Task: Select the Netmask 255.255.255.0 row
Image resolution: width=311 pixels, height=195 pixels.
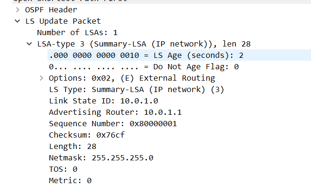Action: point(101,158)
